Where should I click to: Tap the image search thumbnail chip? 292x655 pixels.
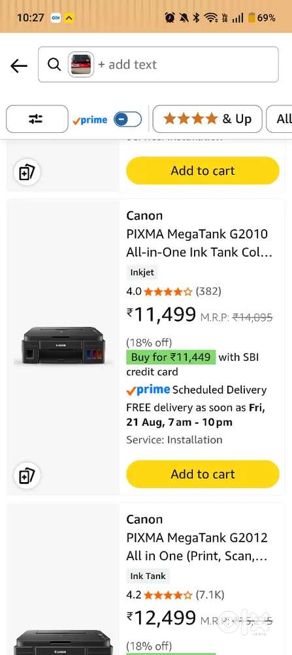pyautogui.click(x=81, y=64)
